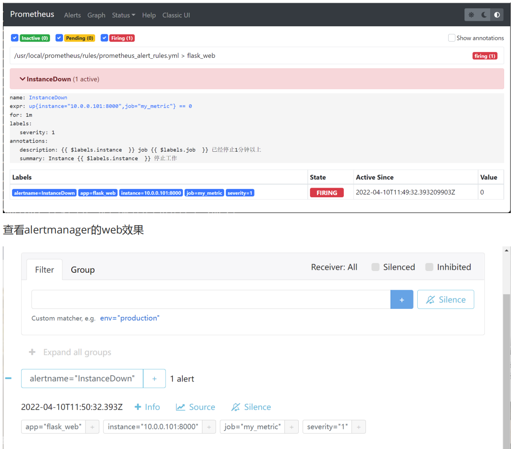Add instance="10.0.0.101:8000" label to filter

pyautogui.click(x=209, y=427)
